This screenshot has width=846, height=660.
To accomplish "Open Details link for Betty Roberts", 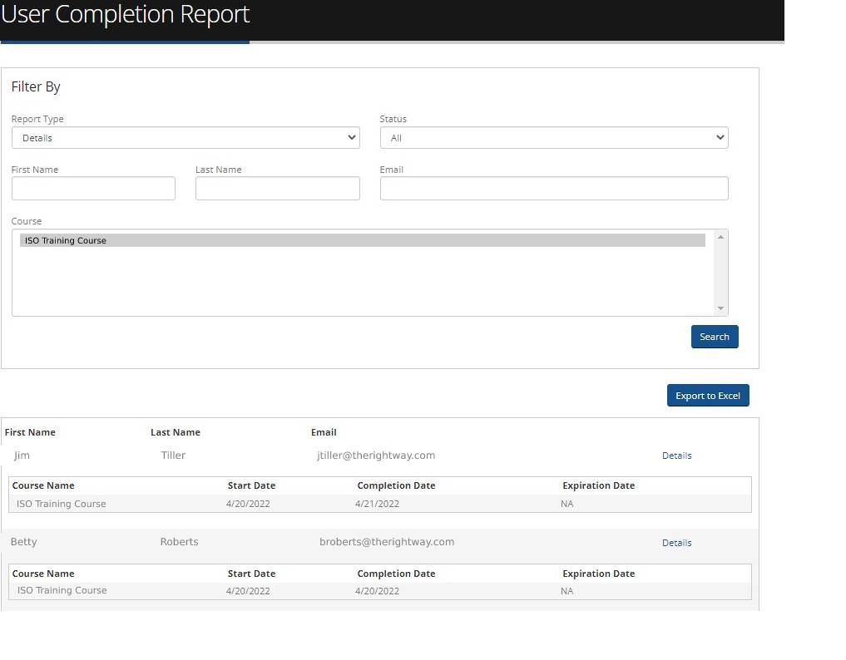I will click(676, 543).
